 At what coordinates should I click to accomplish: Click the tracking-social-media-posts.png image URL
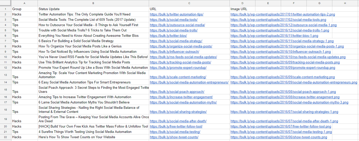click(x=285, y=62)
